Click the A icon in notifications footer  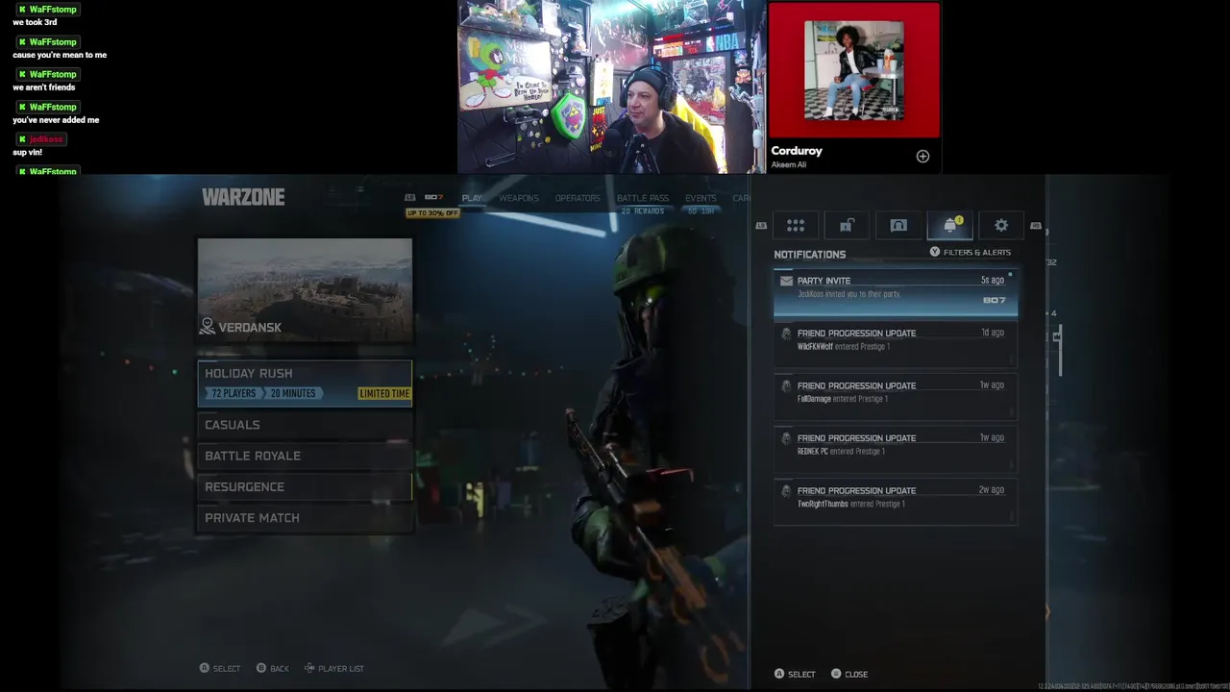779,674
